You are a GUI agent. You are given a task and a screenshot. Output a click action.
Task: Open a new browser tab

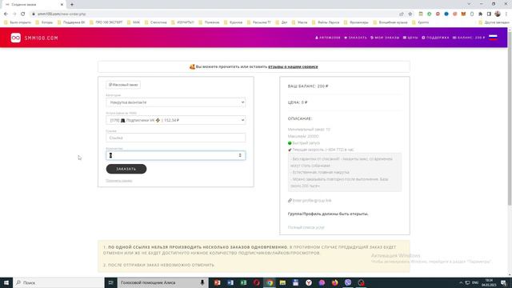(72, 5)
